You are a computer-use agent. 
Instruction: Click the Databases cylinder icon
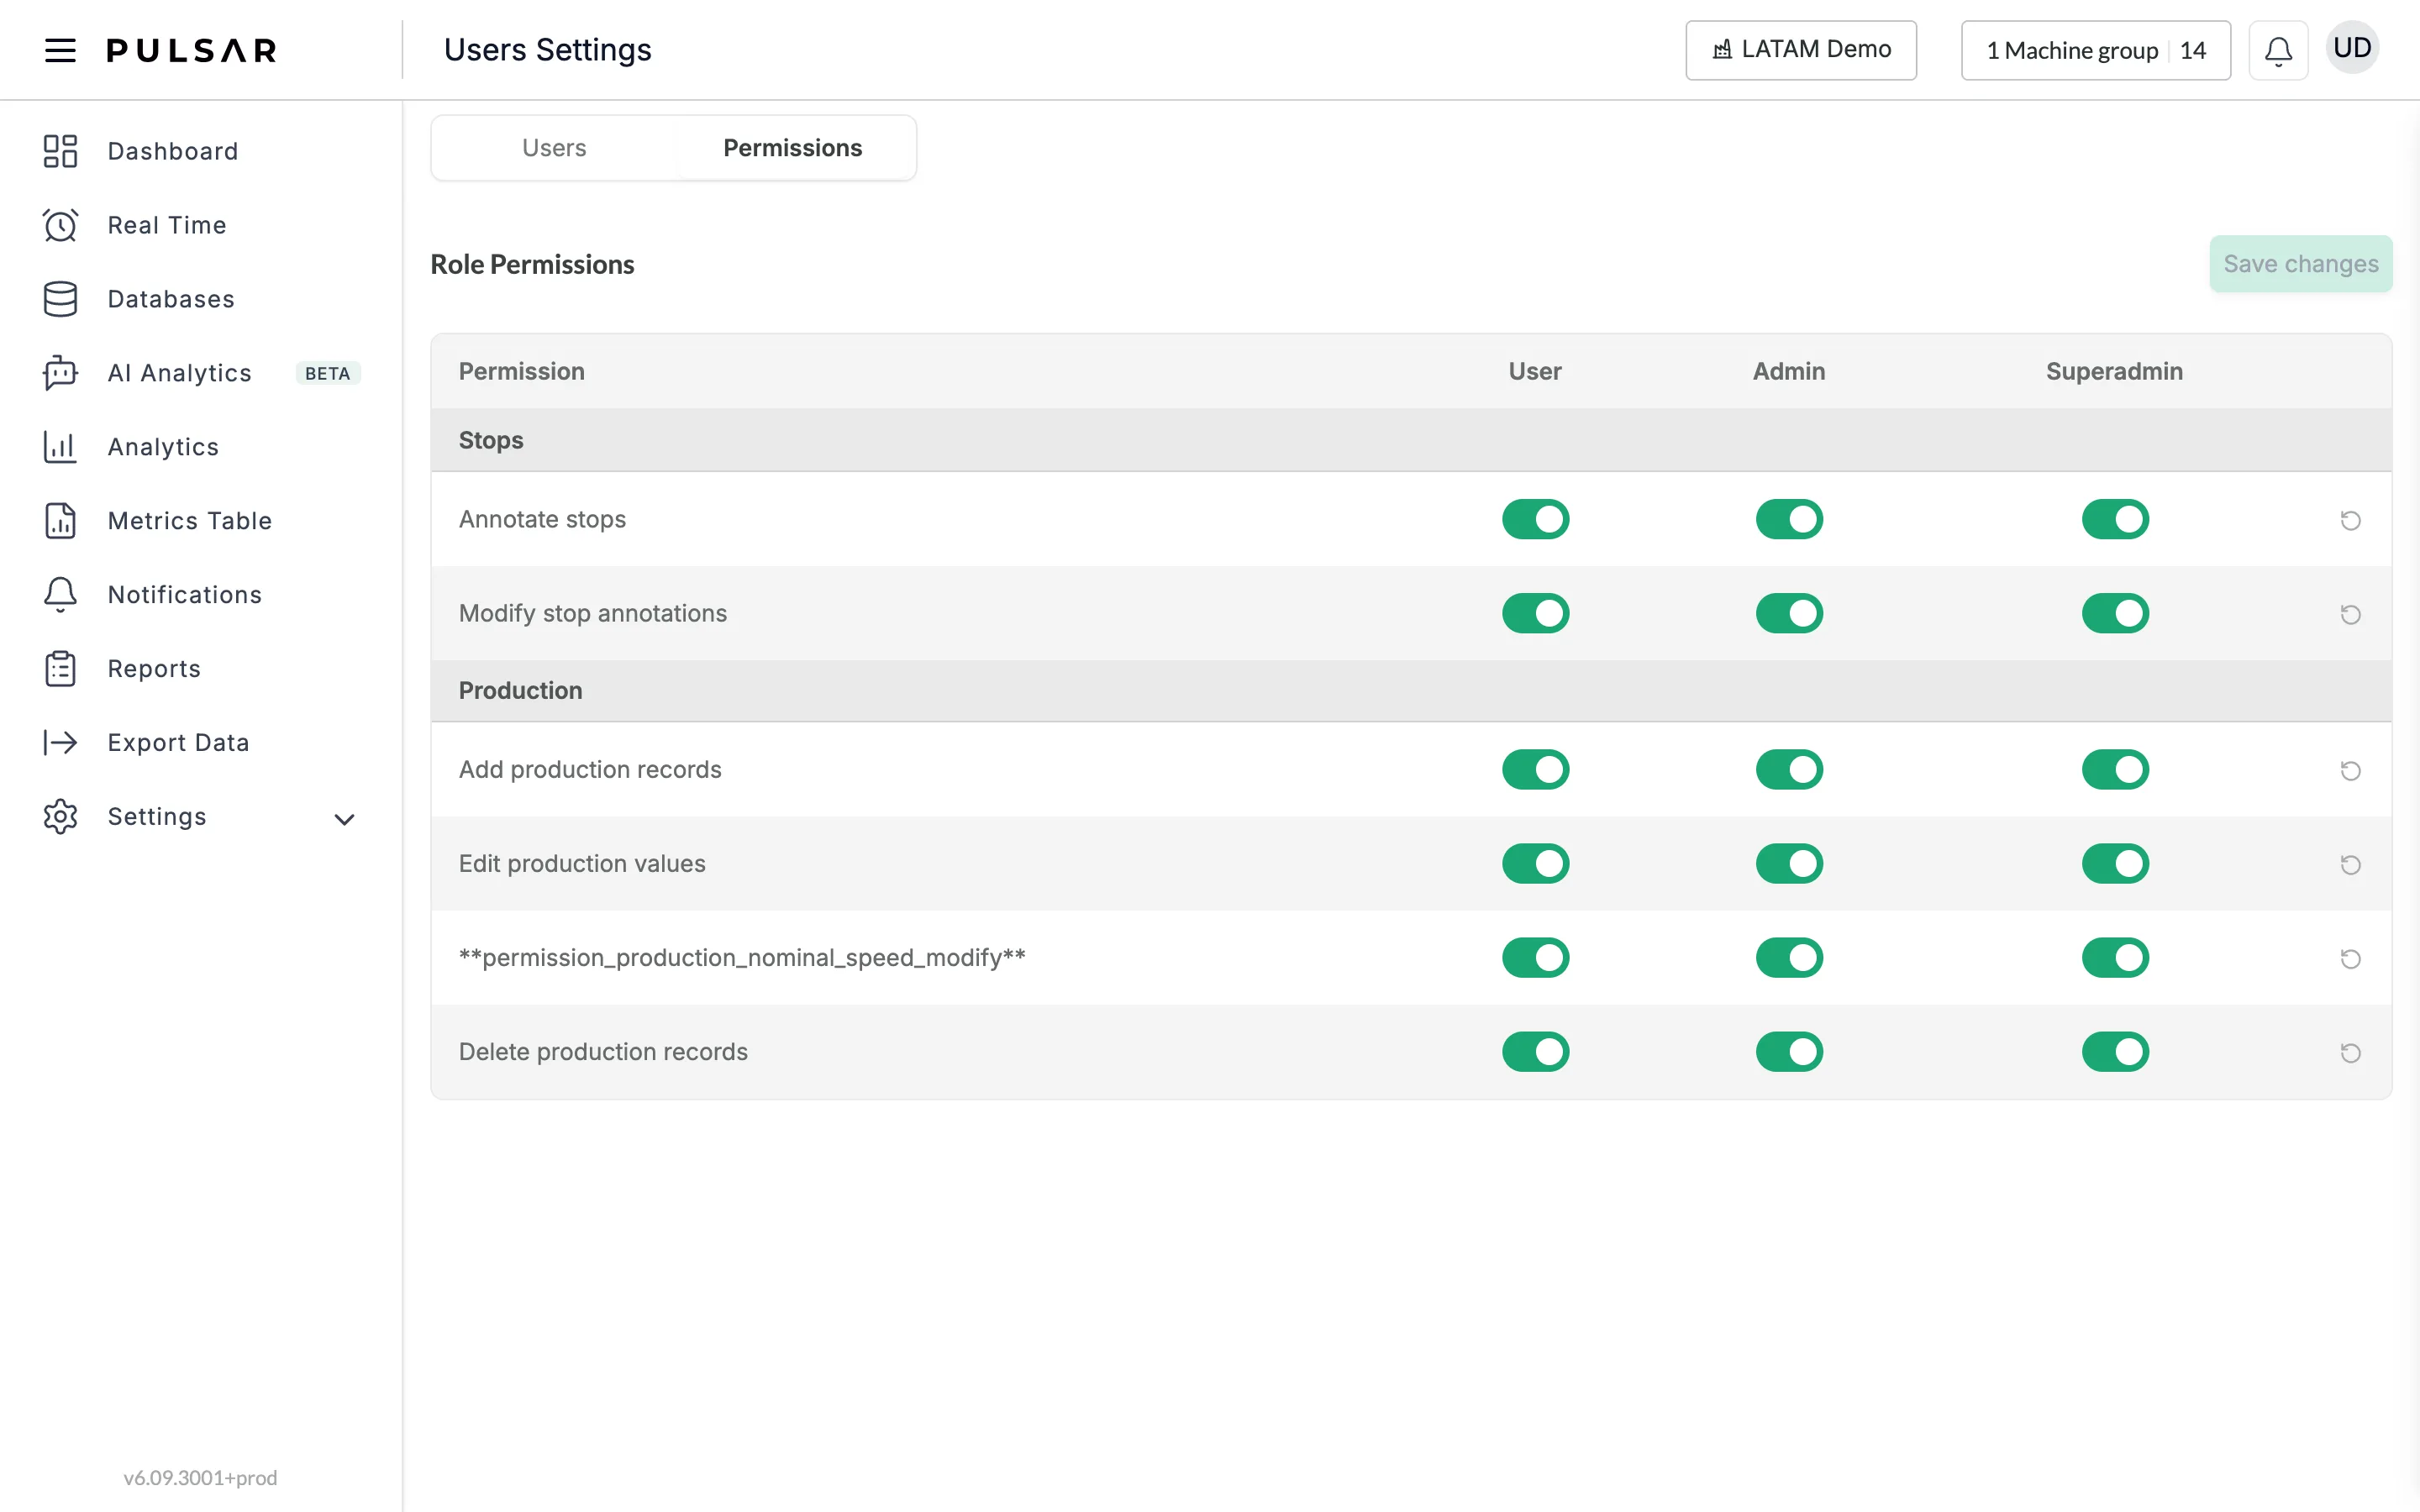pyautogui.click(x=60, y=299)
